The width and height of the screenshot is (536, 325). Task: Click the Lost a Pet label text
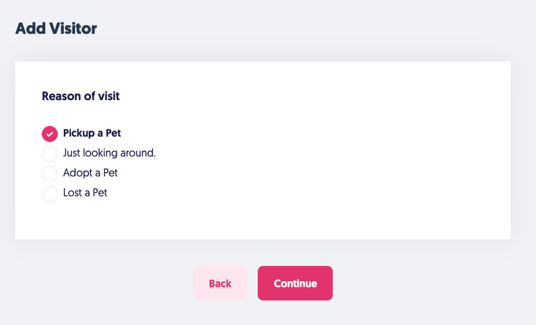point(85,193)
